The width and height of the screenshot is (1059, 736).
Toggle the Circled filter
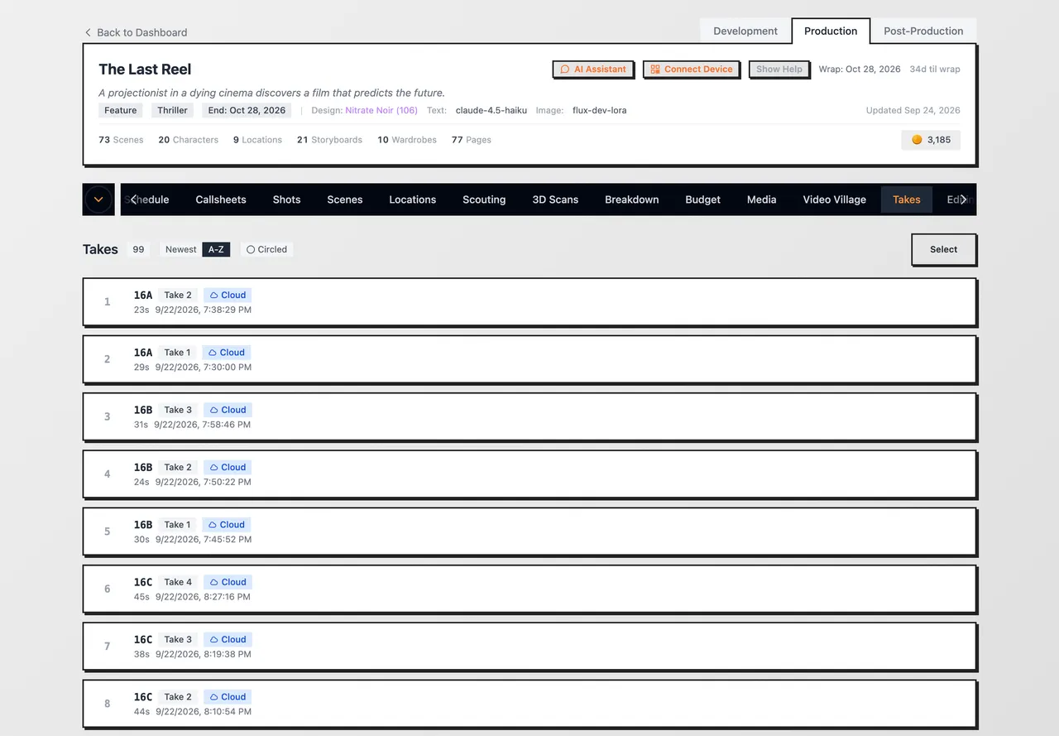(266, 249)
